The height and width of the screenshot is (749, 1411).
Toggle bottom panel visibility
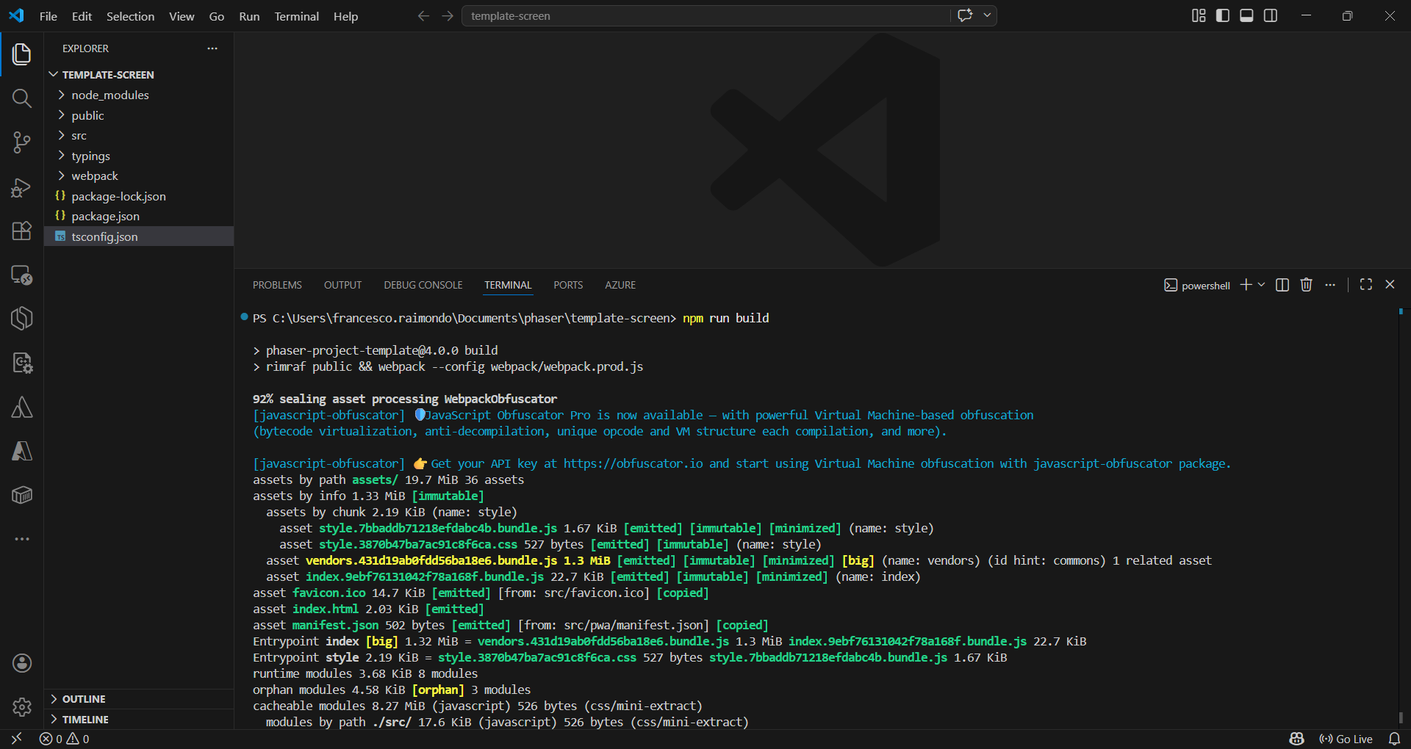click(x=1246, y=15)
